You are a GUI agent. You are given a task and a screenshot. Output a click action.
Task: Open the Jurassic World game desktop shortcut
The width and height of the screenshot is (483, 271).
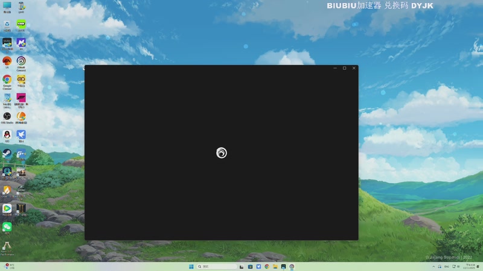click(x=21, y=192)
